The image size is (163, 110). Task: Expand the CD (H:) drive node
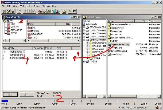[x=84, y=61]
